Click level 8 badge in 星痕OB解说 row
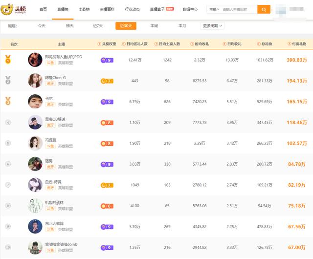The width and height of the screenshot is (313, 259). pyautogui.click(x=107, y=123)
